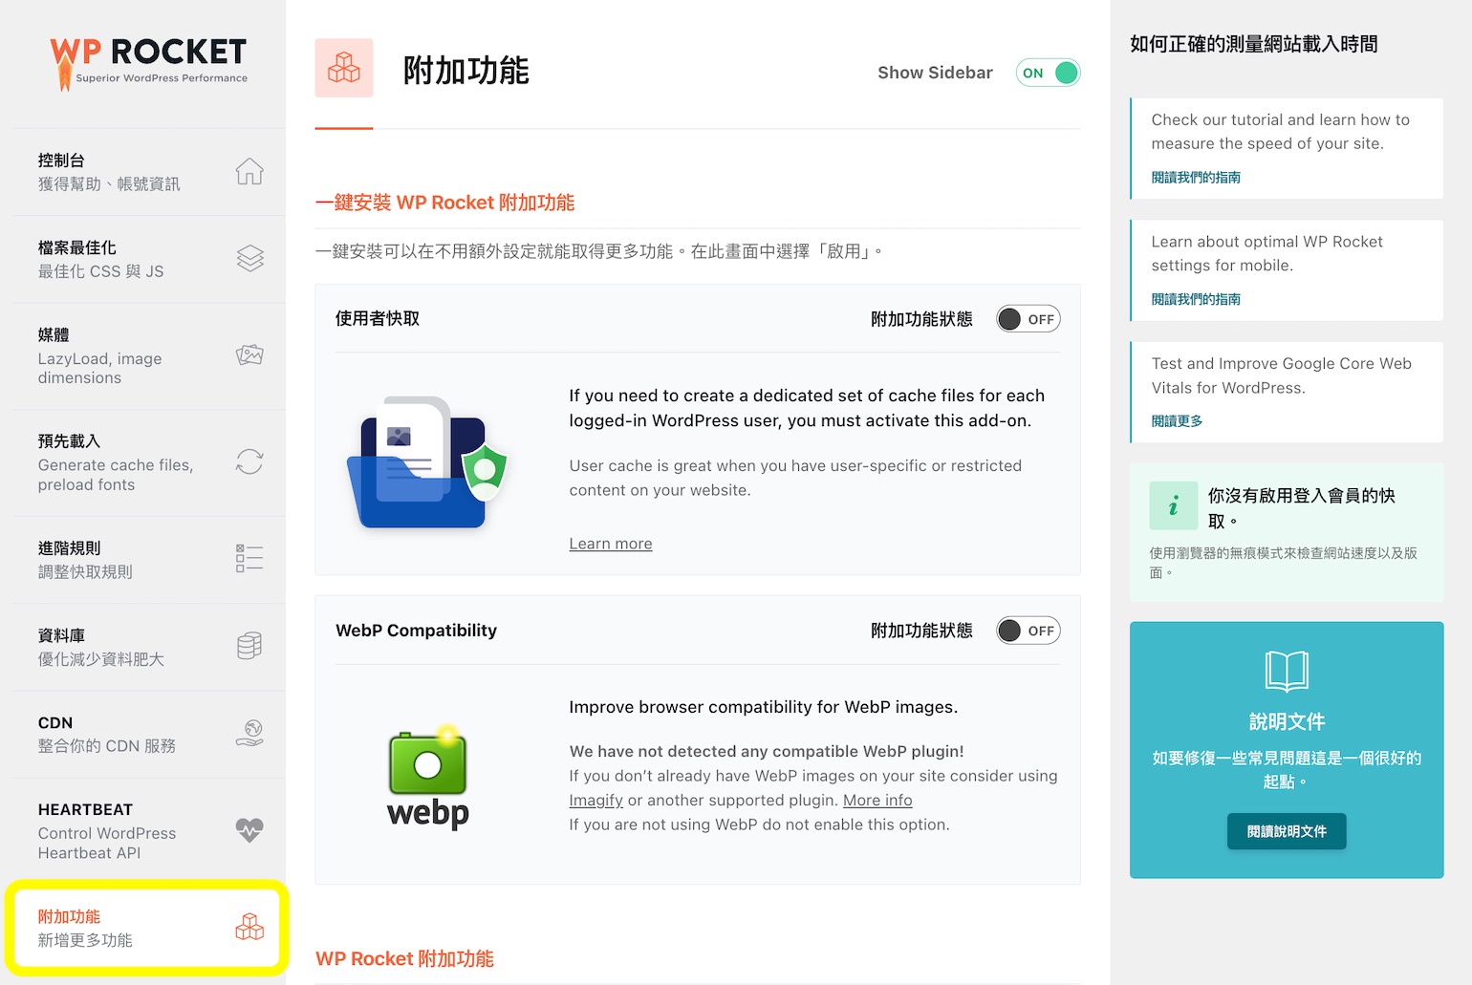Click the green info icon in notice
Image resolution: width=1472 pixels, height=985 pixels.
(x=1174, y=505)
